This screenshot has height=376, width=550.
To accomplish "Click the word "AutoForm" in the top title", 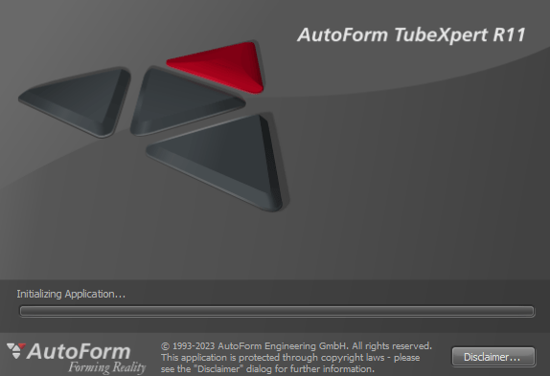I will pyautogui.click(x=343, y=34).
